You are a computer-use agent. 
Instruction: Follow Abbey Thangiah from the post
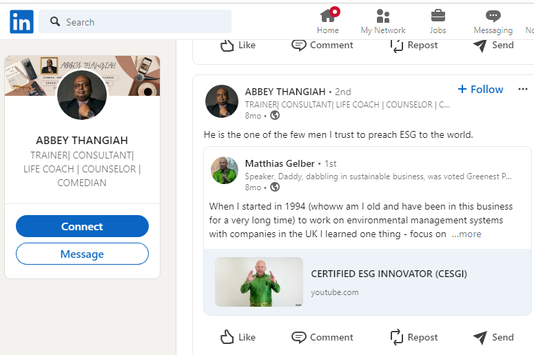coord(480,89)
